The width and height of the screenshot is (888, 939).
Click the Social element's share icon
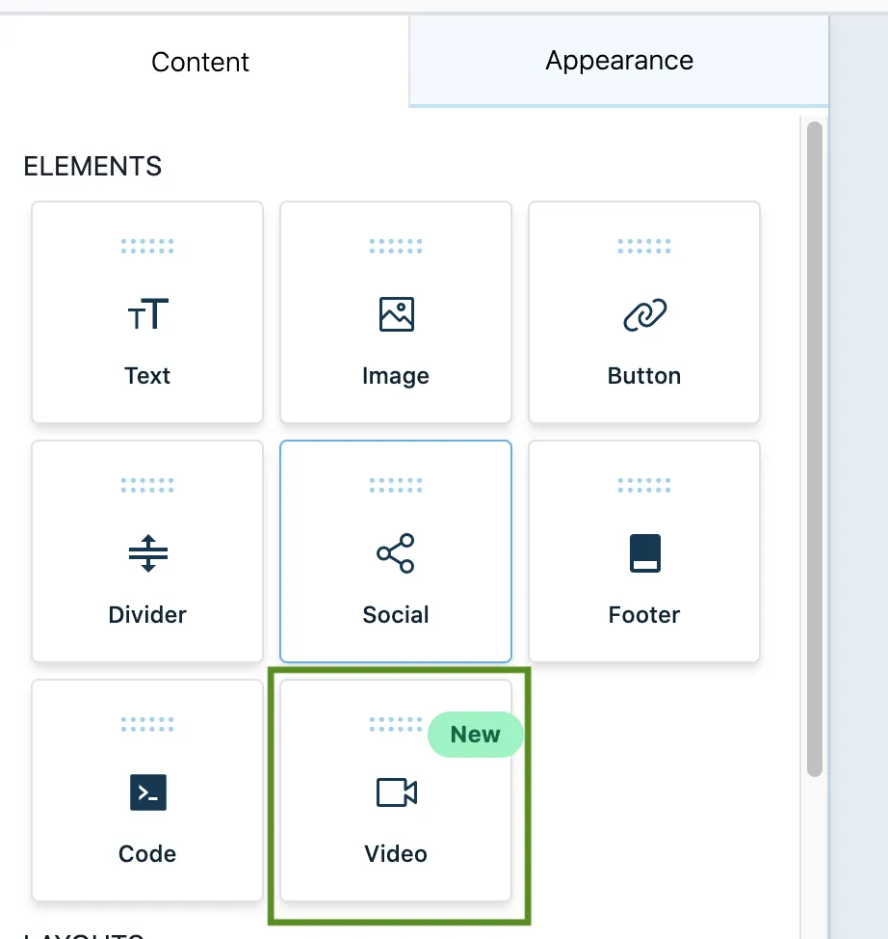[x=396, y=554]
